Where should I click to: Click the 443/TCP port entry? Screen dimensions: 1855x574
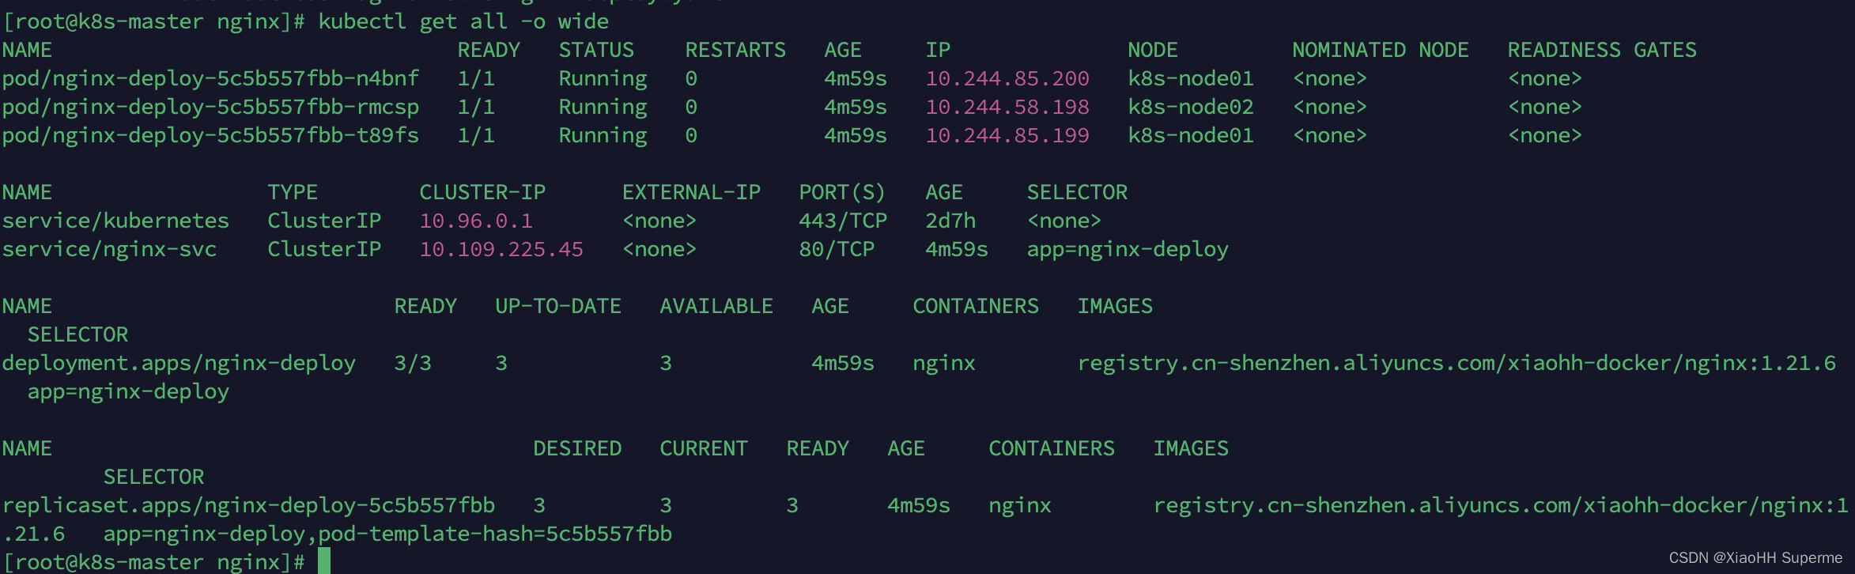[x=842, y=221]
